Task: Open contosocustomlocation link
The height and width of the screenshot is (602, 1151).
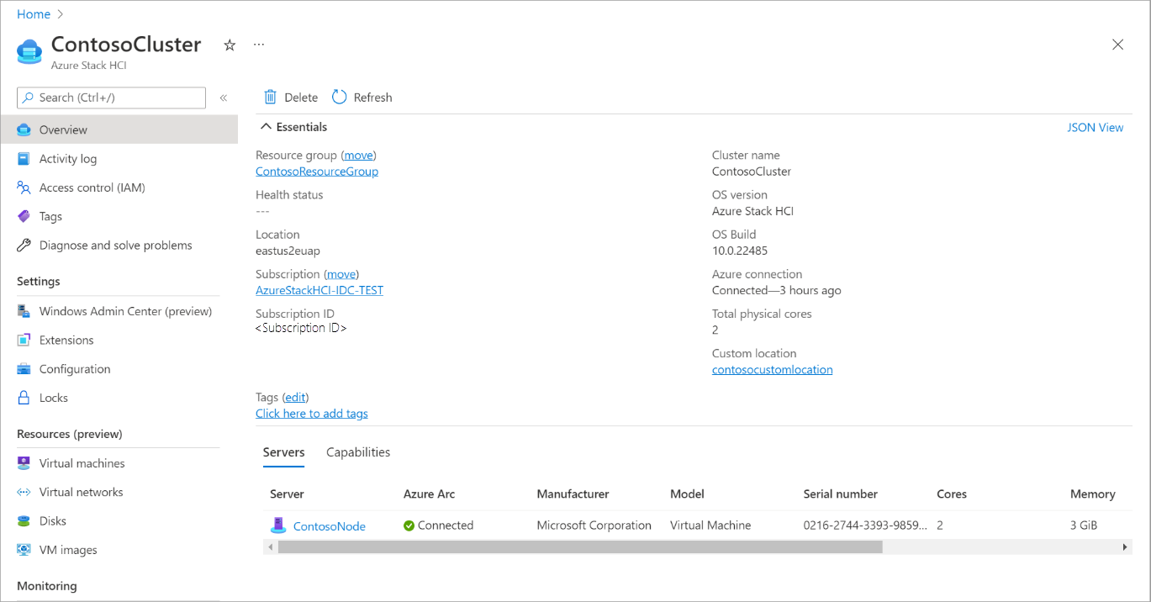Action: (773, 370)
